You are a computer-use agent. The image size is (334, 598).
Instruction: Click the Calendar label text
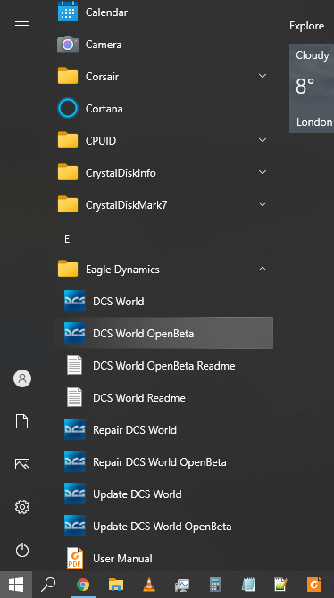pyautogui.click(x=106, y=12)
